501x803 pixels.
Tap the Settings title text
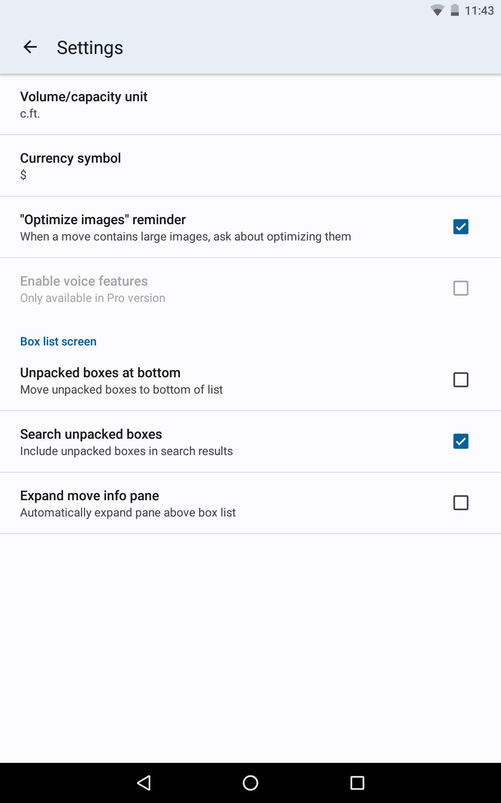click(90, 48)
